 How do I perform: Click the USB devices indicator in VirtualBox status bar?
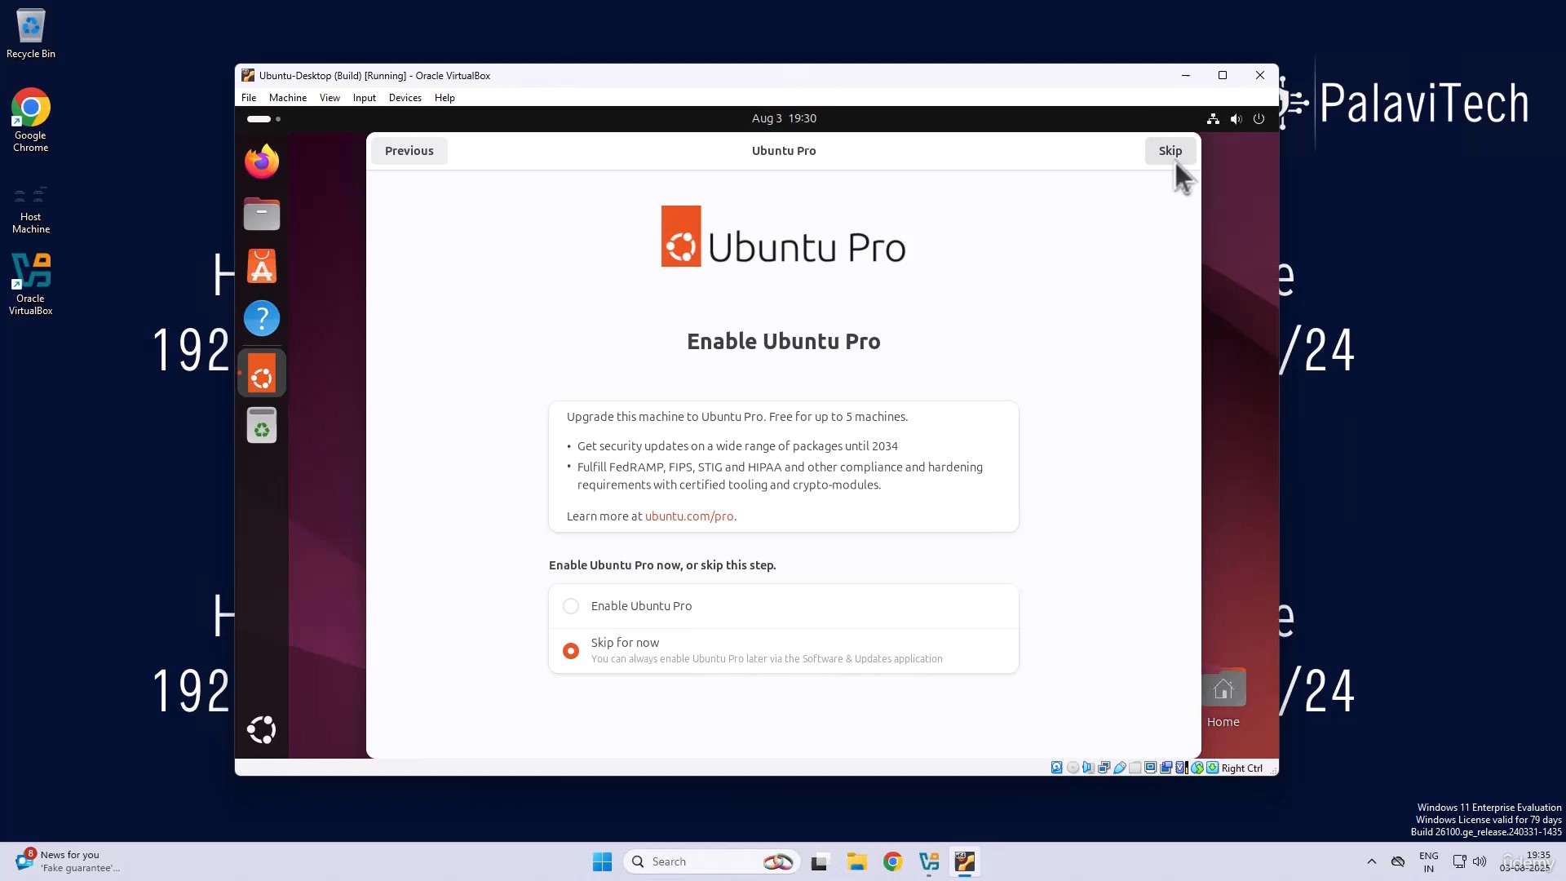1120,768
